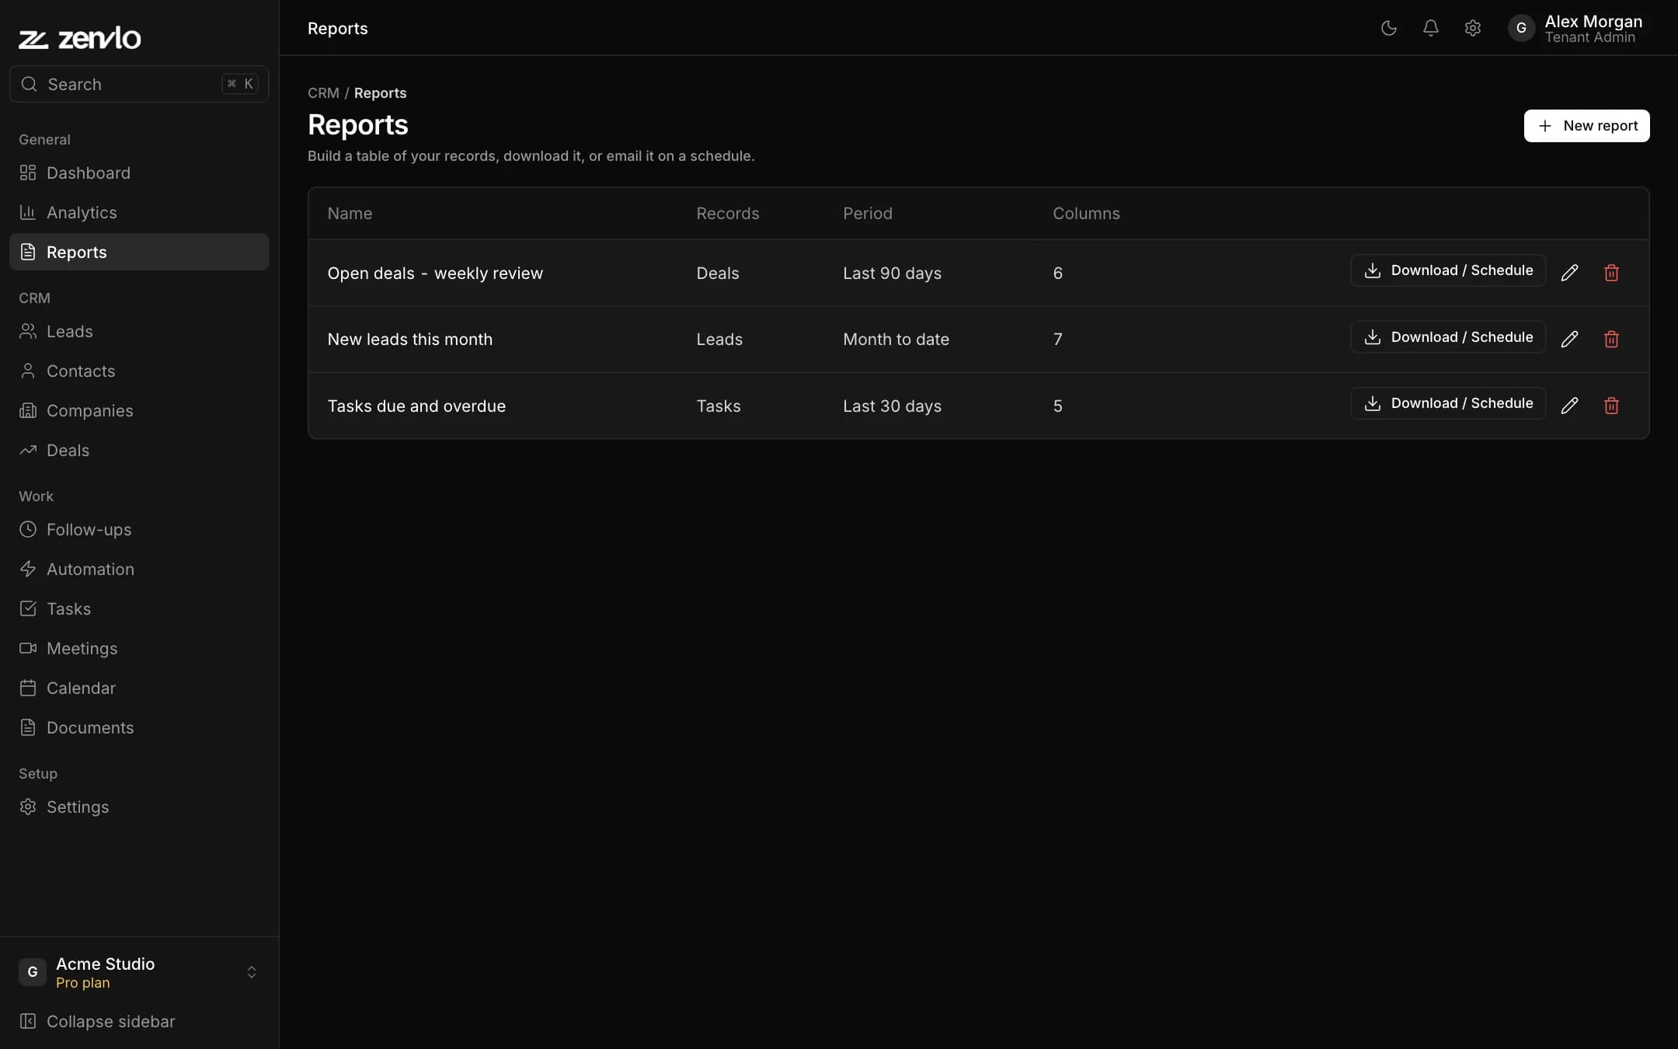This screenshot has width=1678, height=1049.
Task: Open Deals in sidebar
Action: (x=139, y=450)
